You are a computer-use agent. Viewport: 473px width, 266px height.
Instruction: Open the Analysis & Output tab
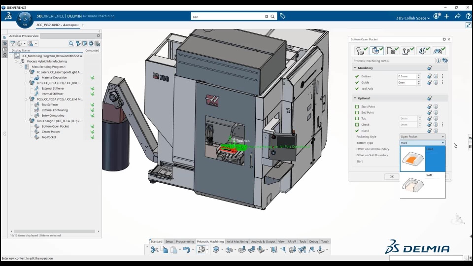coord(263,242)
